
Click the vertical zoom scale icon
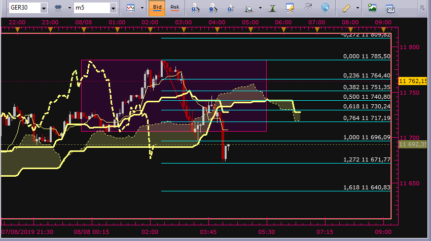[x=249, y=9]
